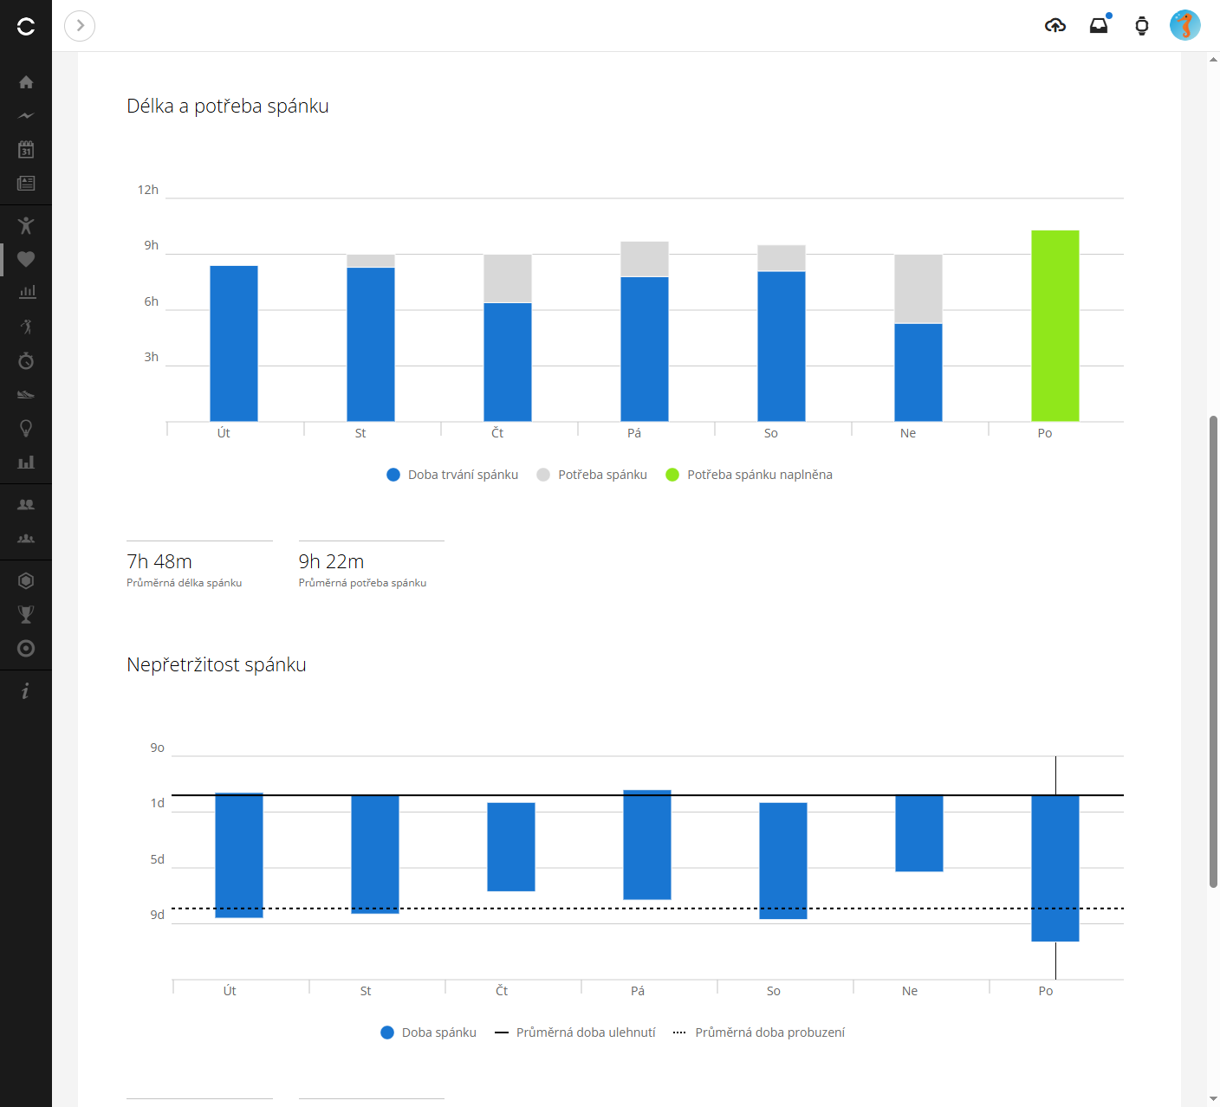Open the seahorse profile avatar menu

(1184, 26)
